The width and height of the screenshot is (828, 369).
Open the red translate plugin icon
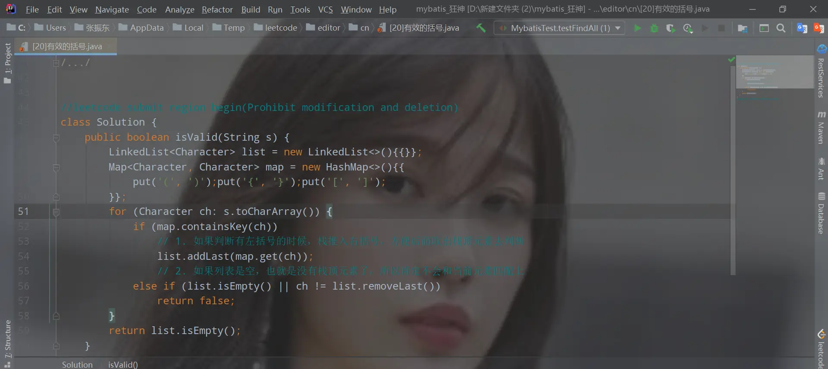819,28
